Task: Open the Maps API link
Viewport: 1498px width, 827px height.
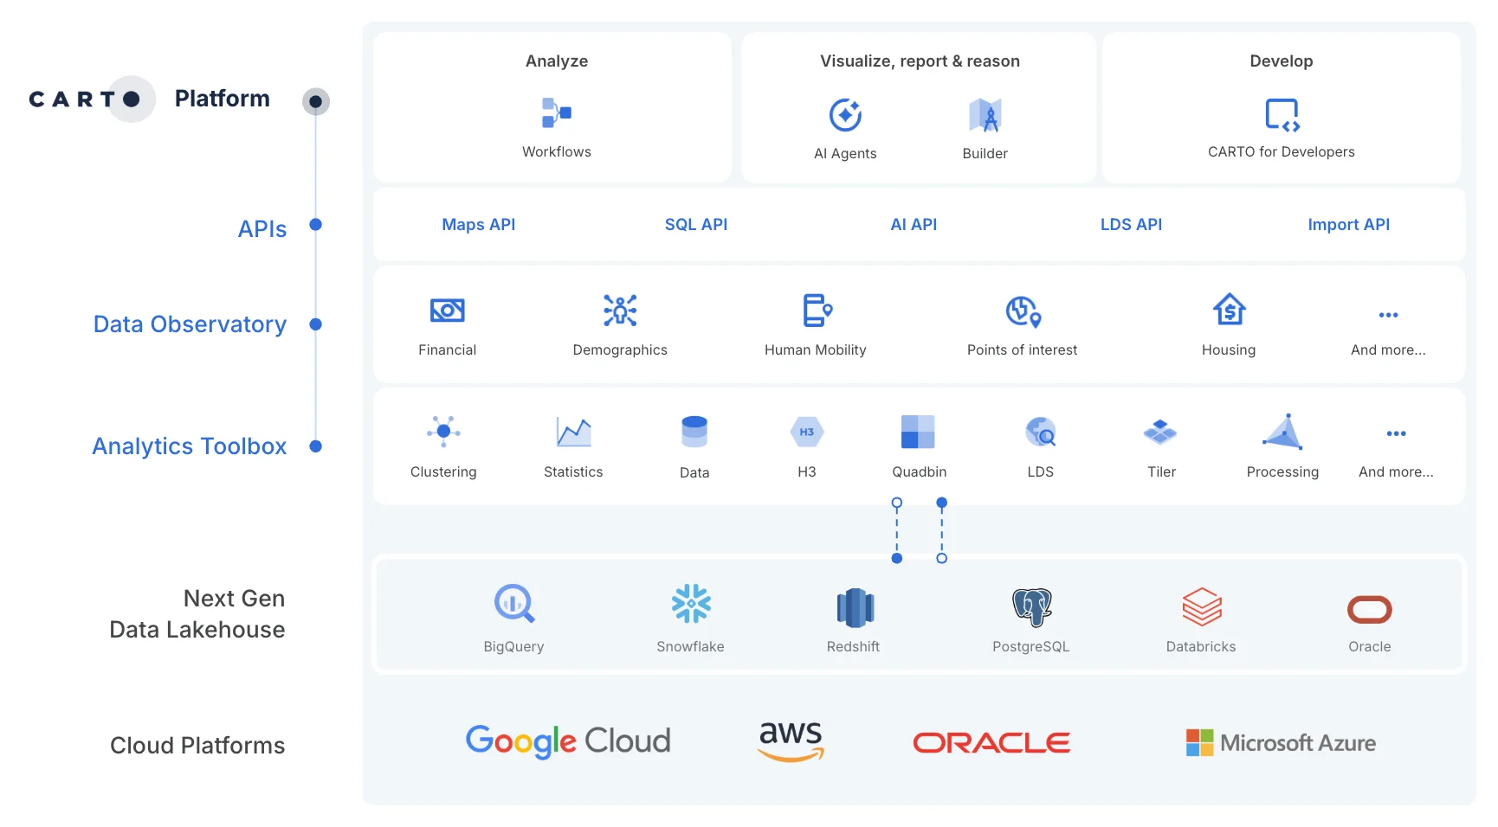Action: click(x=479, y=225)
